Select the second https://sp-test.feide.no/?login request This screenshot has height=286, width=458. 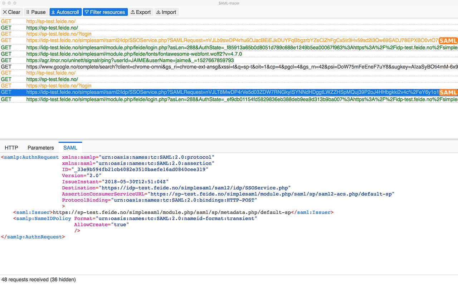[229, 86]
